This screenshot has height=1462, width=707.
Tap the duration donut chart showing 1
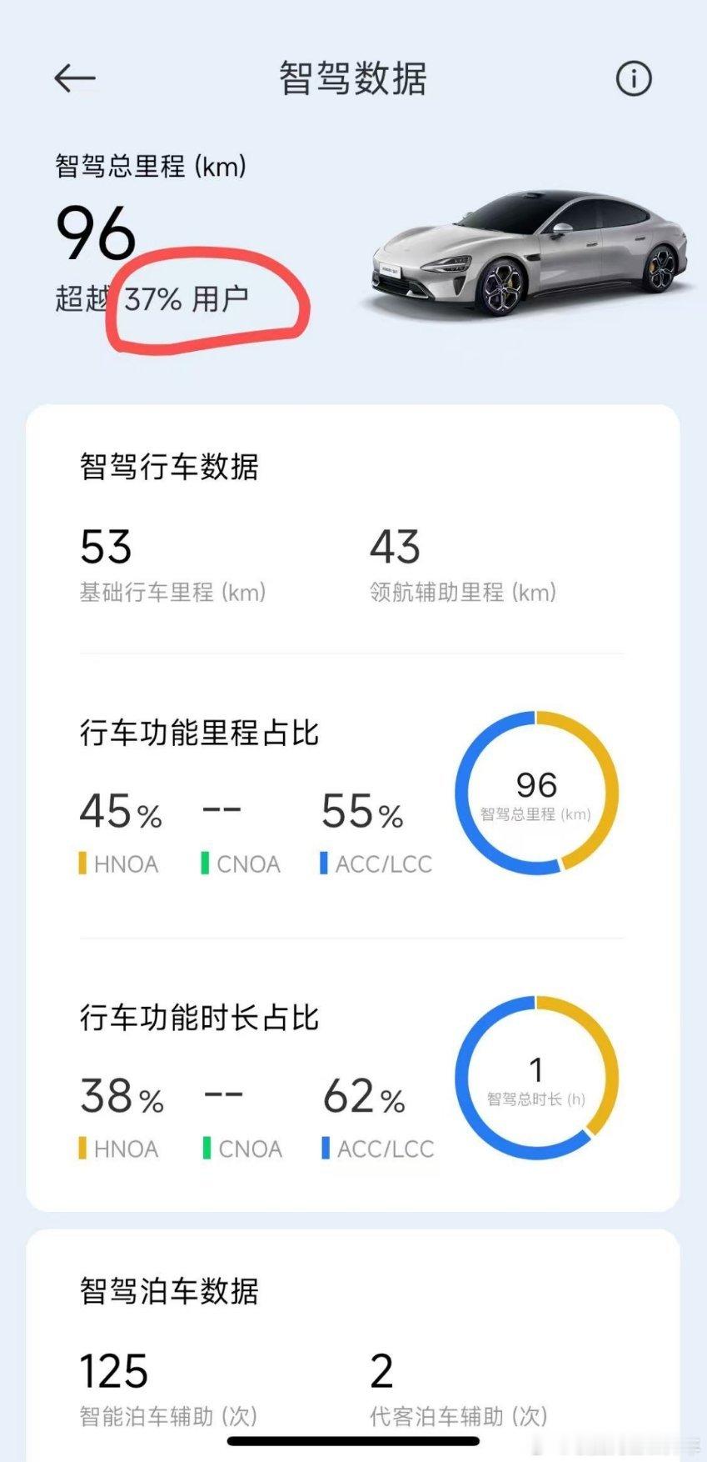[x=536, y=1078]
